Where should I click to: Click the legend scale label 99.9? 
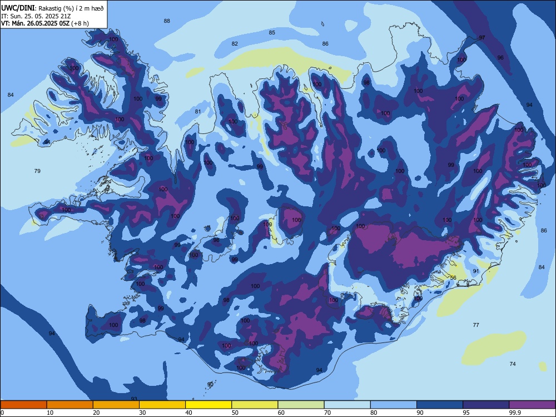point(515,413)
